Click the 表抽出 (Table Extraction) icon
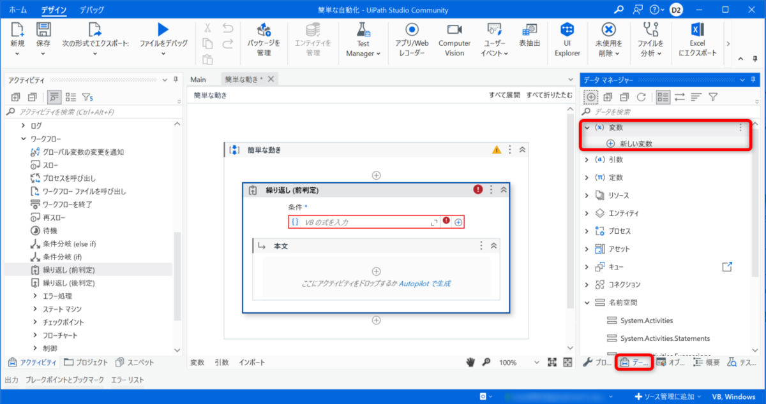The width and height of the screenshot is (766, 404). (529, 29)
